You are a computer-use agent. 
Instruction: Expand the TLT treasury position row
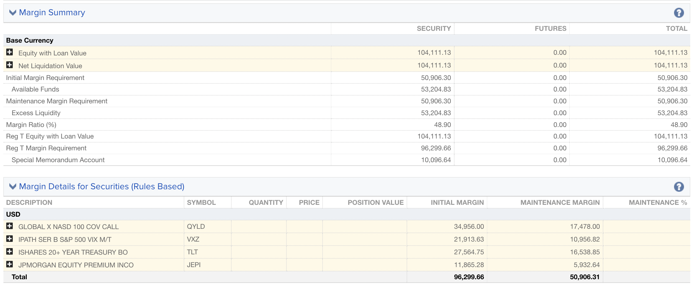click(x=10, y=252)
